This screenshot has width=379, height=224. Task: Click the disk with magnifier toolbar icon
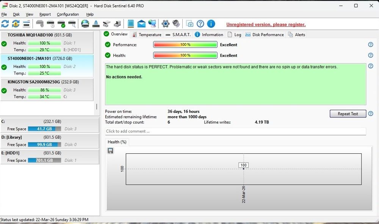click(x=72, y=24)
